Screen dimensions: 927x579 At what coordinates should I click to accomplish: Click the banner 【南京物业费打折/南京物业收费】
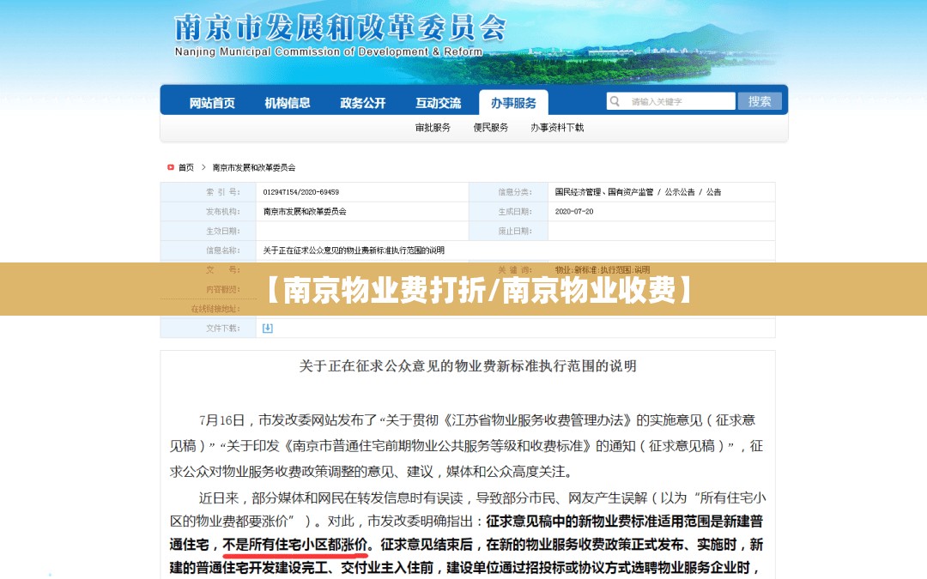463,290
